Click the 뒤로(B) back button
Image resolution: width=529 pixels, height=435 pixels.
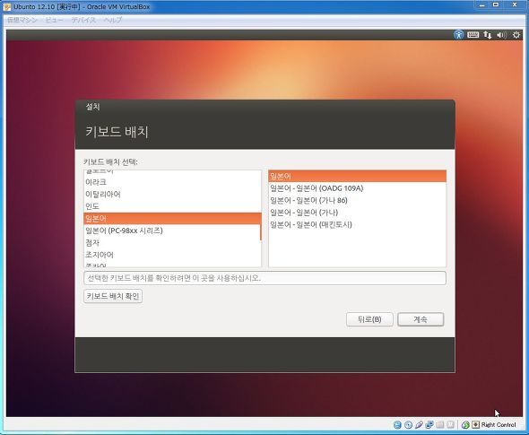tap(369, 319)
